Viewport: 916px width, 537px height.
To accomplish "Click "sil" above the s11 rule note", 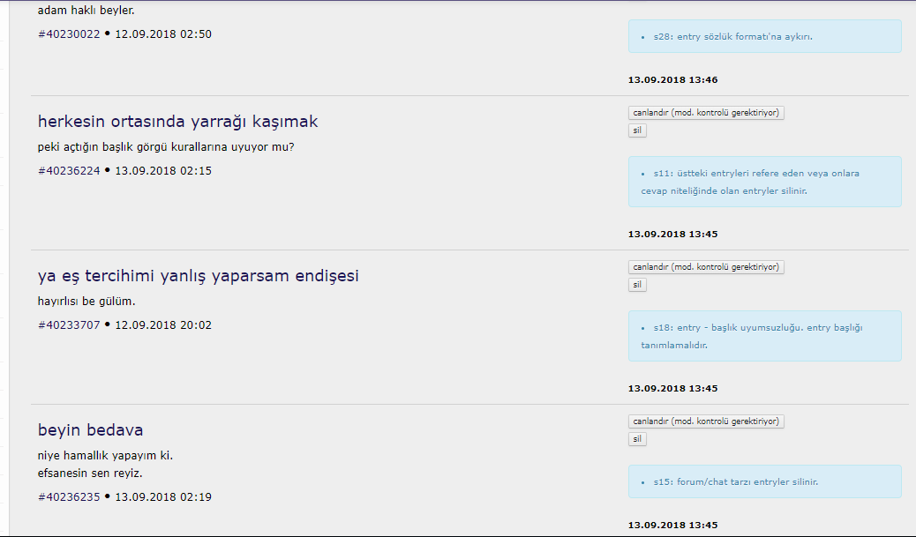I will 637,131.
